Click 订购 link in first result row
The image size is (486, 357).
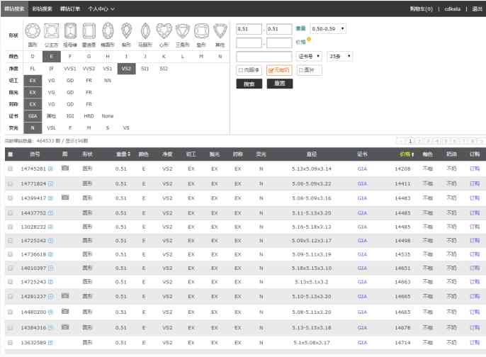474,169
